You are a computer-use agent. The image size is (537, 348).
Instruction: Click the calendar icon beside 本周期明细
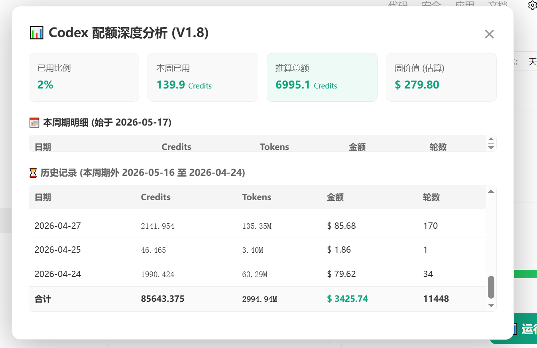click(34, 122)
